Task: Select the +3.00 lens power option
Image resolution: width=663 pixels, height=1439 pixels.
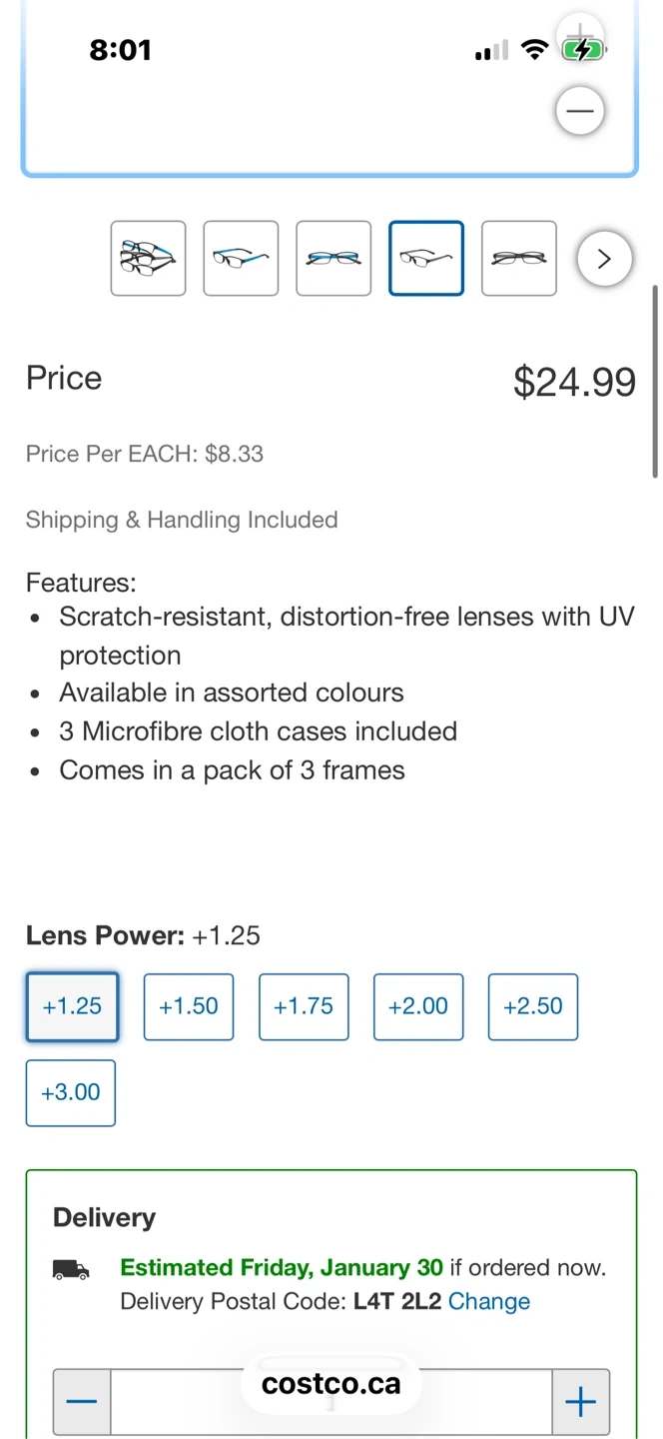Action: pyautogui.click(x=71, y=1092)
